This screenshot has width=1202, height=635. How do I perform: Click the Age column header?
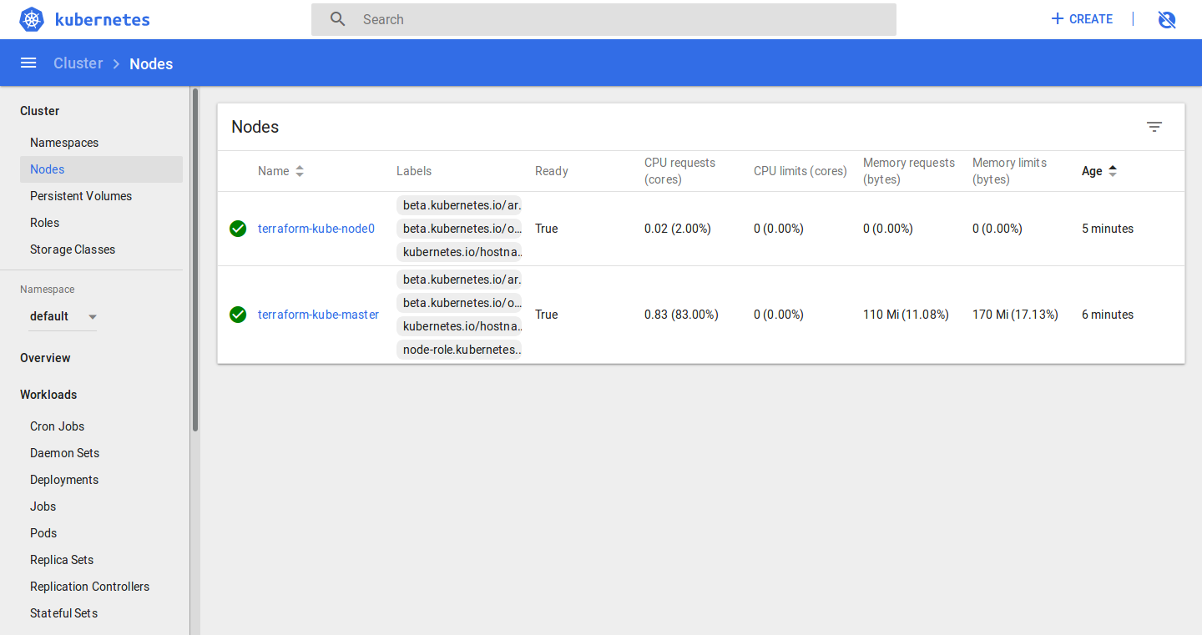click(x=1092, y=171)
